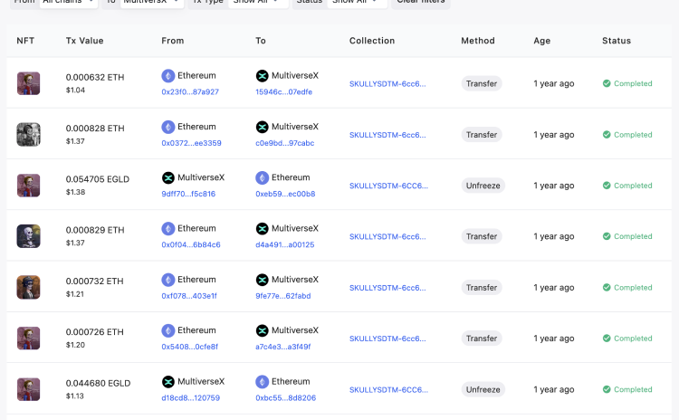Open recipient address a7c4e3...a3f49f
This screenshot has width=679, height=420.
[283, 347]
